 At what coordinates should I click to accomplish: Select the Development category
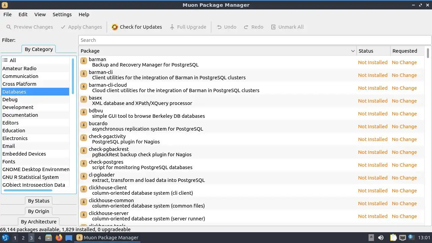click(x=18, y=107)
